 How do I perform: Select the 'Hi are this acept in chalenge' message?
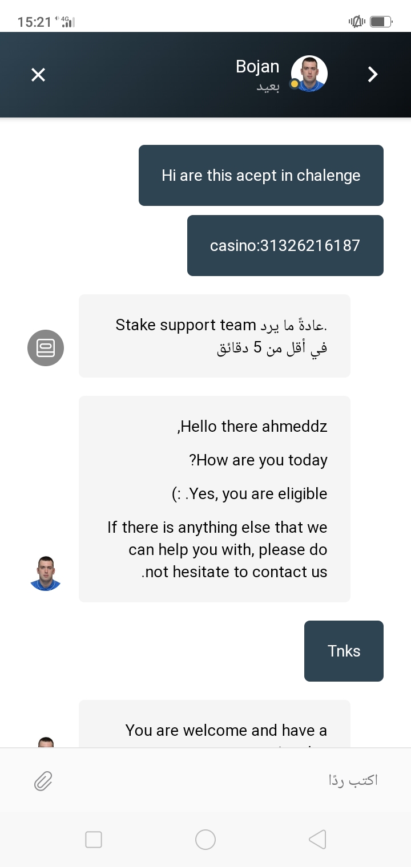point(261,175)
